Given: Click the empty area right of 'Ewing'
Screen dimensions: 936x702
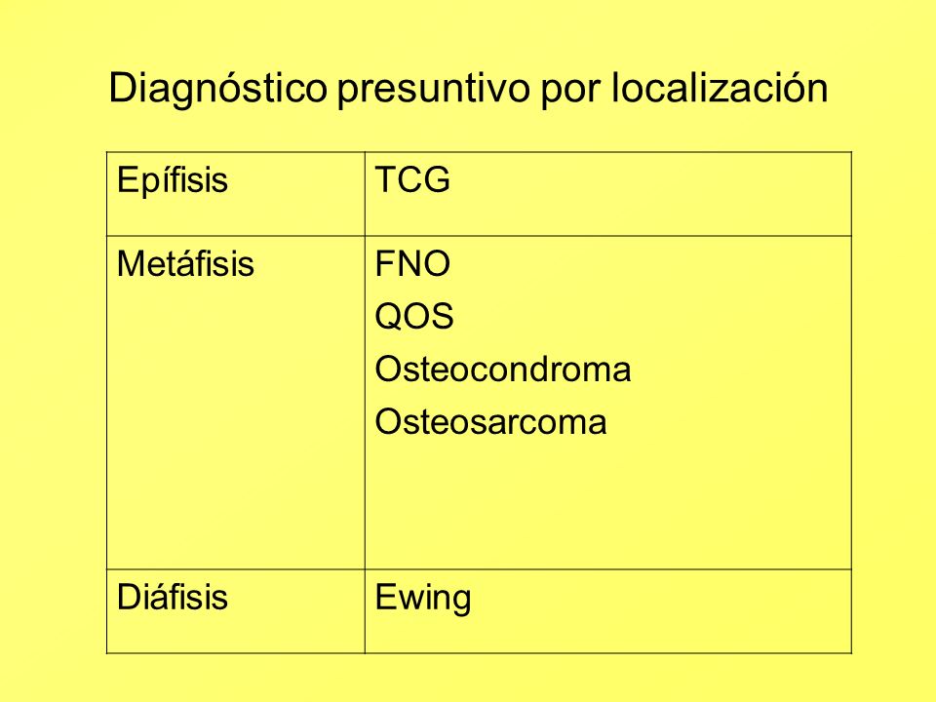Looking at the screenshot, I should coord(660,611).
